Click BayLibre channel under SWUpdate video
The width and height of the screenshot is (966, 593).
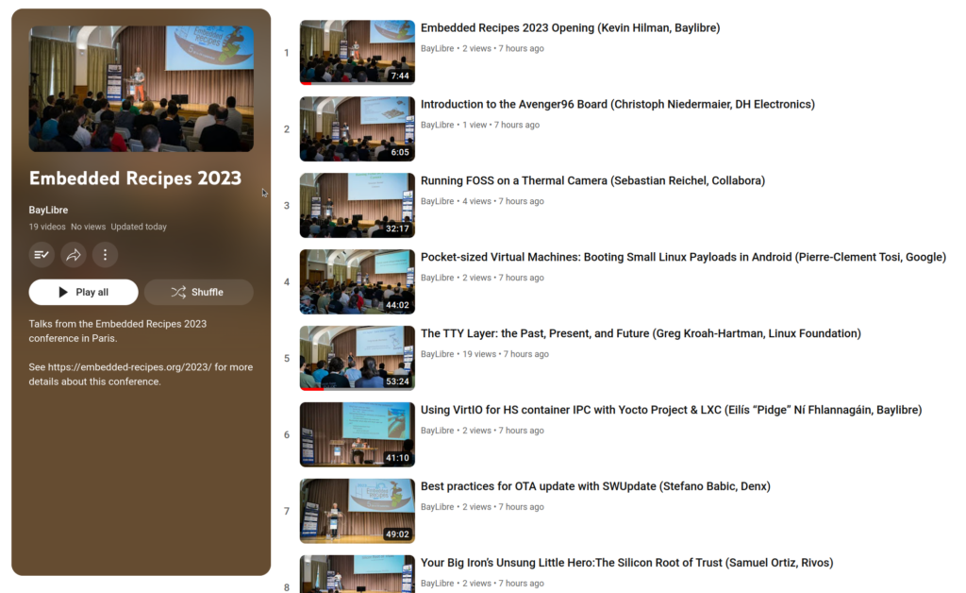point(437,507)
